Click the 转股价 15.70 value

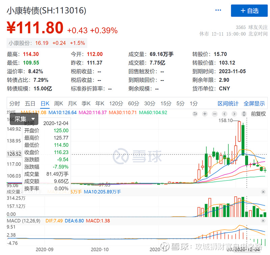pos(220,54)
